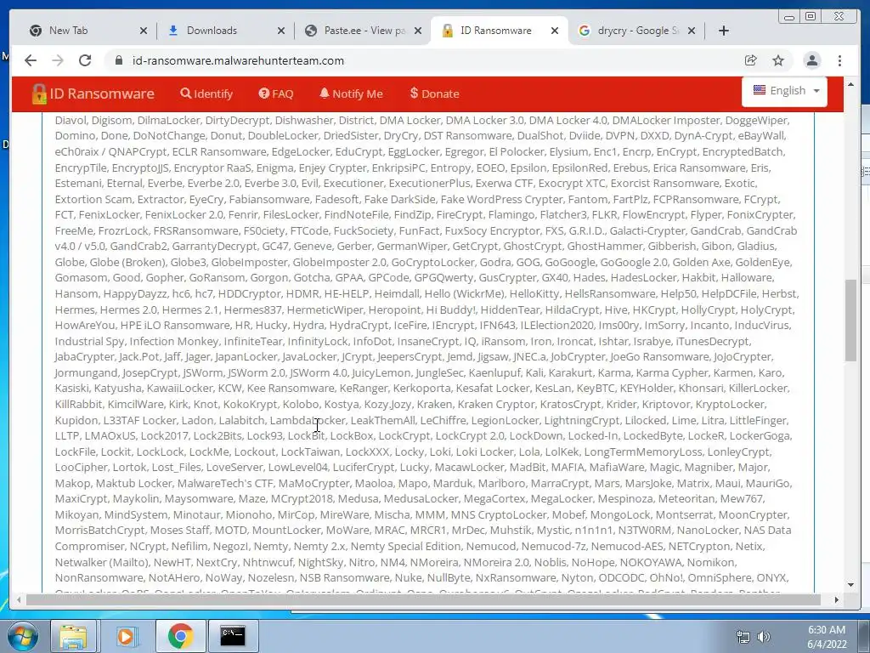Open the Windows Start button
The height and width of the screenshot is (653, 870).
22,636
